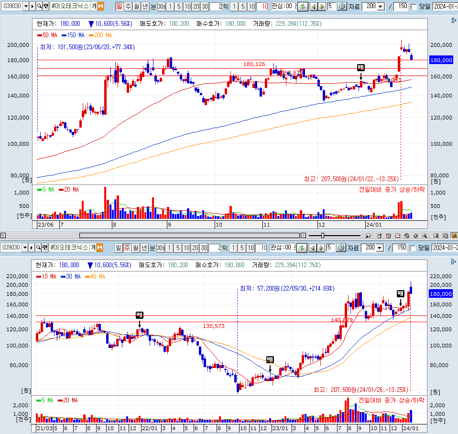
Task: Click the red-arrow window icon in chart tool strip
Action: point(389,235)
